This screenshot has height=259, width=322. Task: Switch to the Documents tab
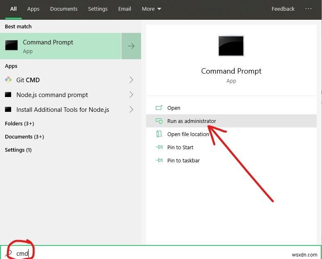[x=64, y=9]
